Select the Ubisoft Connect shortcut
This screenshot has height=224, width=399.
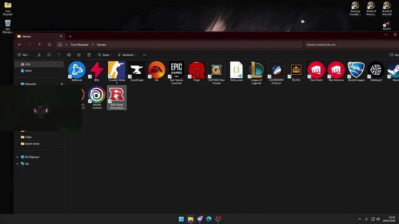(97, 98)
